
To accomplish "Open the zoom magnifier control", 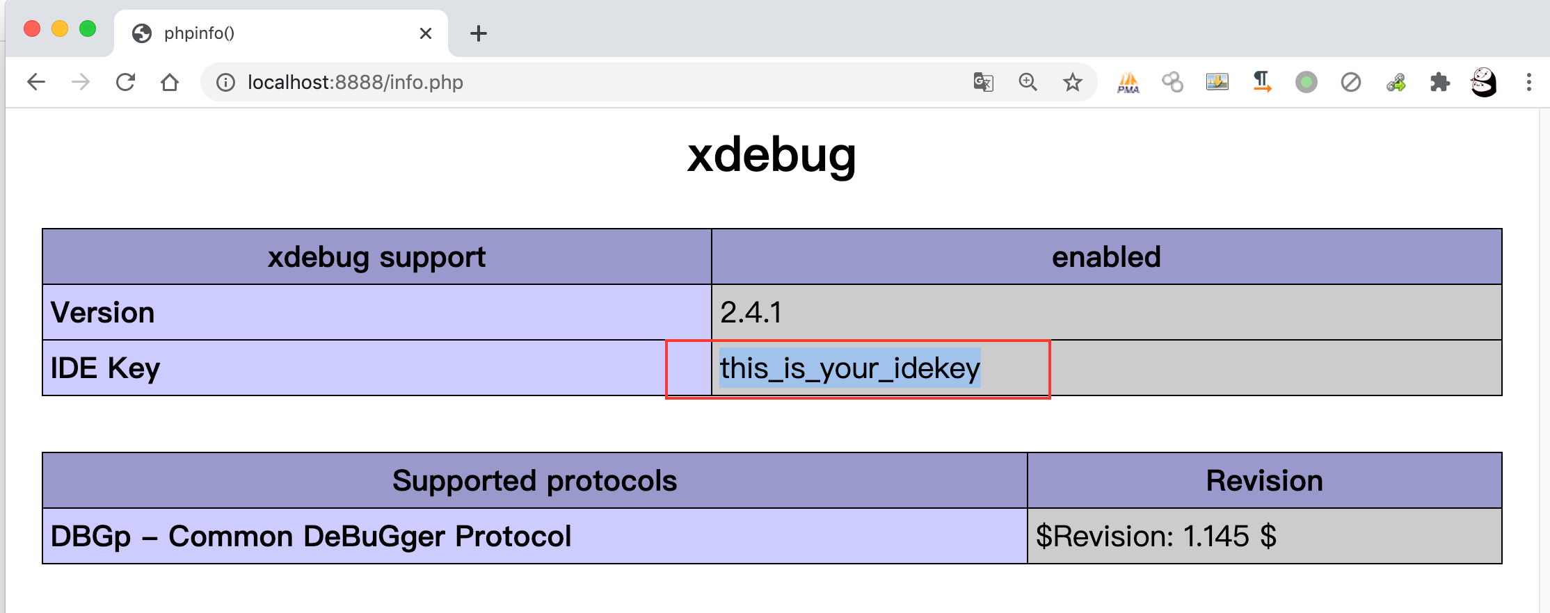I will coord(1028,82).
